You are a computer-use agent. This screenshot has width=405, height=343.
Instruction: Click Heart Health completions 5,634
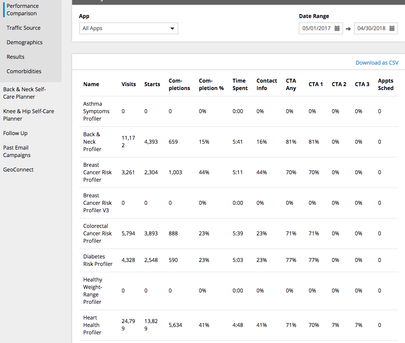tap(175, 325)
